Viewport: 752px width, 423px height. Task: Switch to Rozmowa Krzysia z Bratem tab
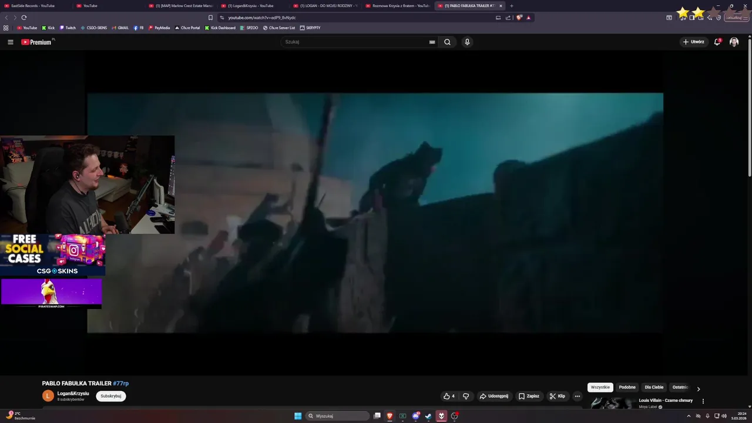pyautogui.click(x=397, y=6)
